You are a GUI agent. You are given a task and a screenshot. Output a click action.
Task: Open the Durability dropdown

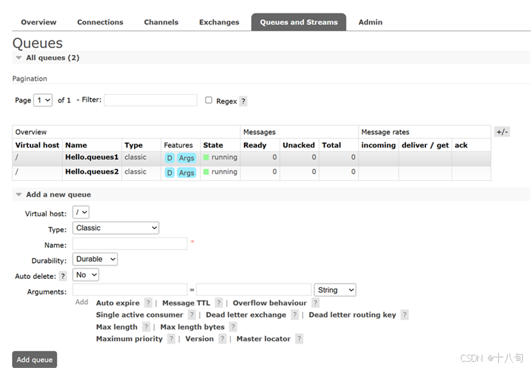click(x=95, y=259)
